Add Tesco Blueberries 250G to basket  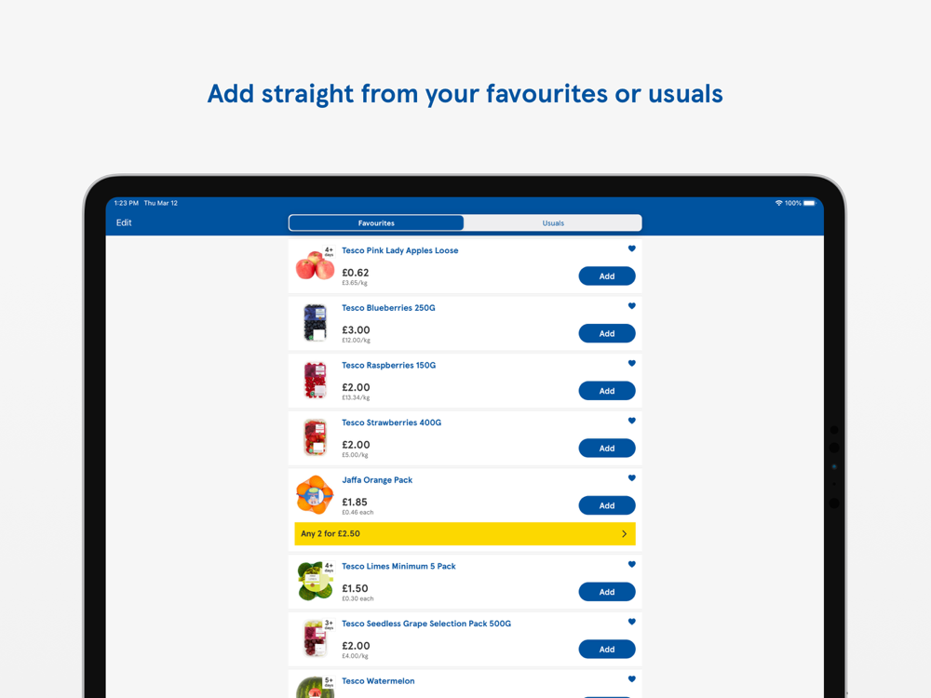pos(607,333)
